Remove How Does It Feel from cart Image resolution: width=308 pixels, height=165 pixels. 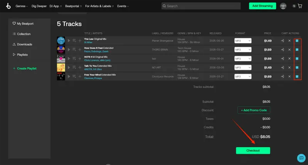(289, 50)
